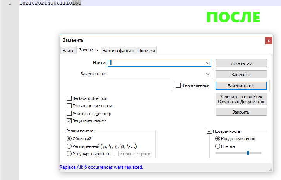The image size is (281, 180).
Task: Switch to the Найти tab
Action: click(x=69, y=51)
